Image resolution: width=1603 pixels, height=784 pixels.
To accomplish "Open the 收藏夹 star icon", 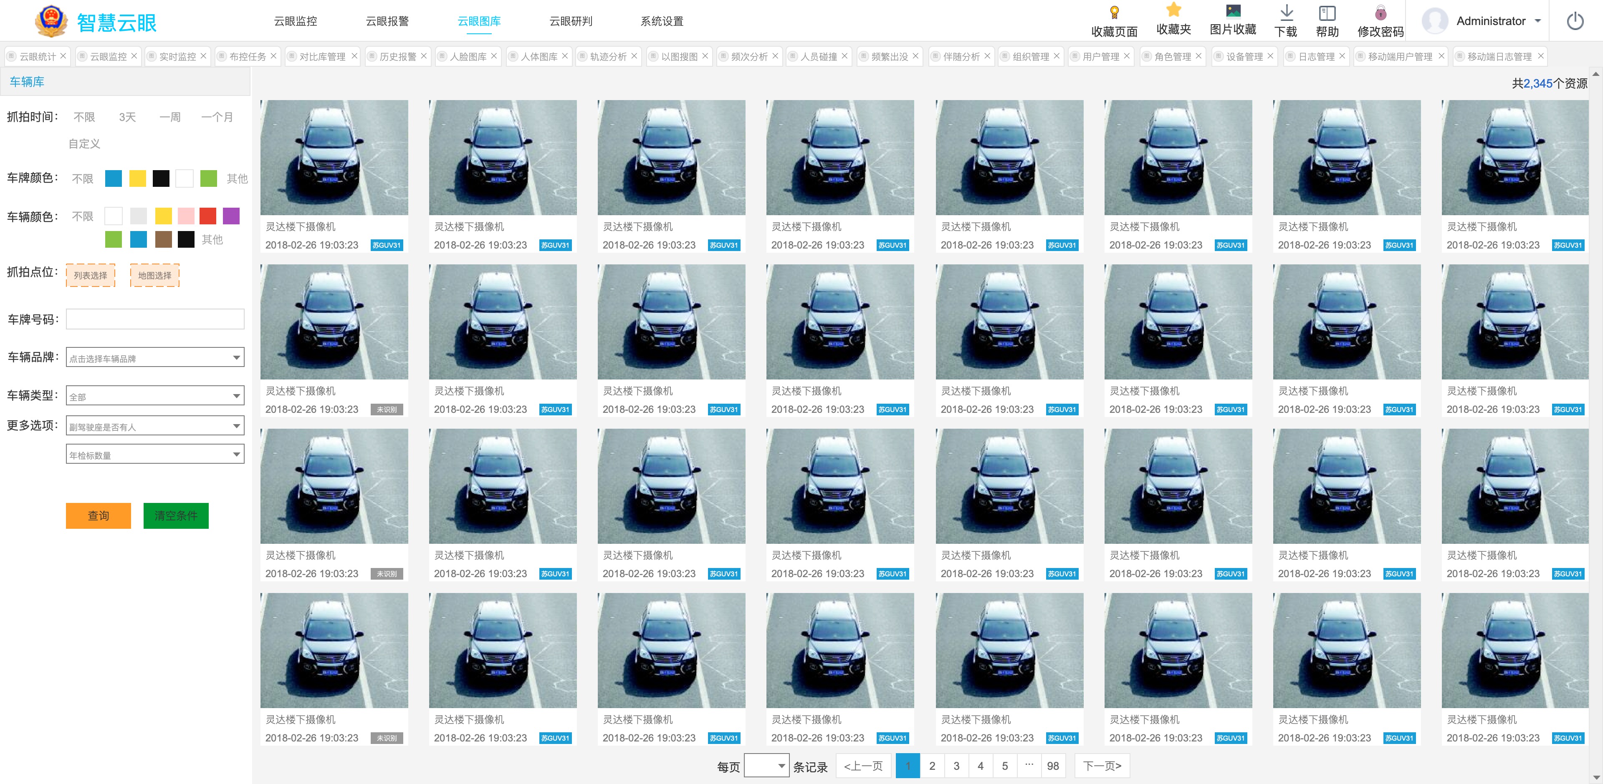I will (x=1173, y=9).
